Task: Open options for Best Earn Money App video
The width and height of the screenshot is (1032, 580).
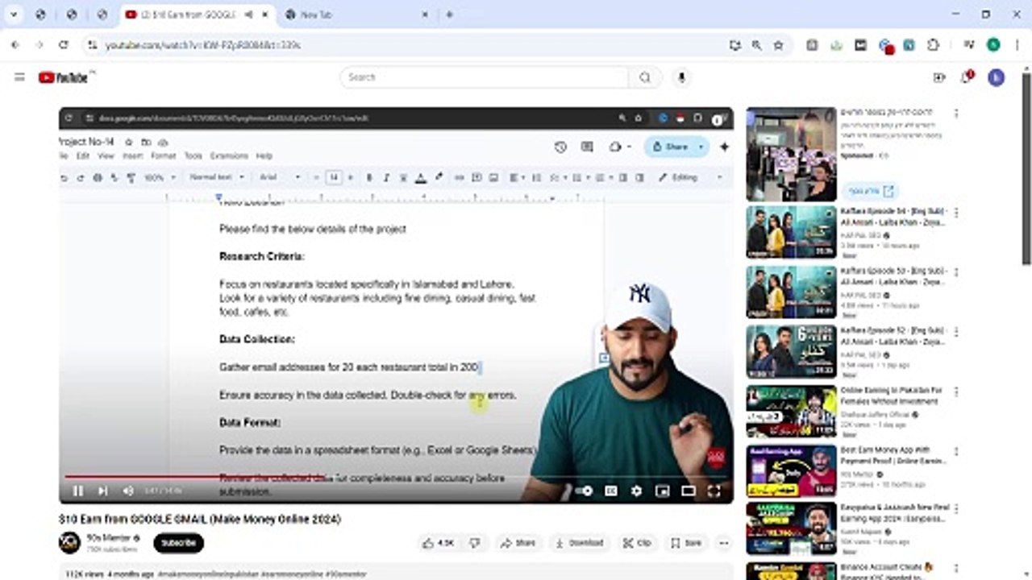Action: [956, 452]
